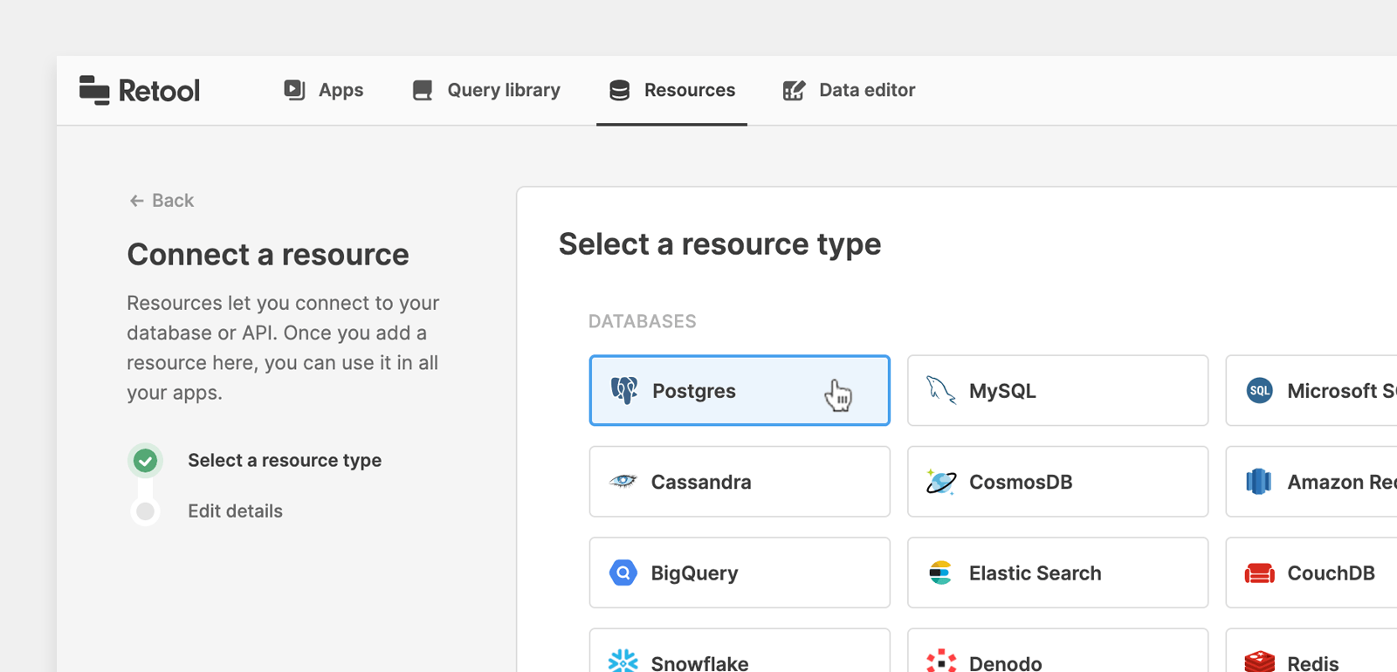Open the Data editor tab
The image size is (1397, 672).
click(x=849, y=90)
